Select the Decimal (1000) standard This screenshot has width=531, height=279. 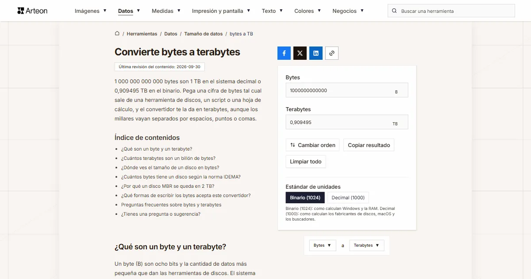click(x=348, y=198)
